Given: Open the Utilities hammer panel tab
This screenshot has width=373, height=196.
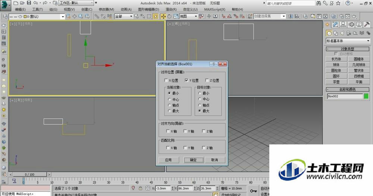Looking at the screenshot, I should (367, 24).
